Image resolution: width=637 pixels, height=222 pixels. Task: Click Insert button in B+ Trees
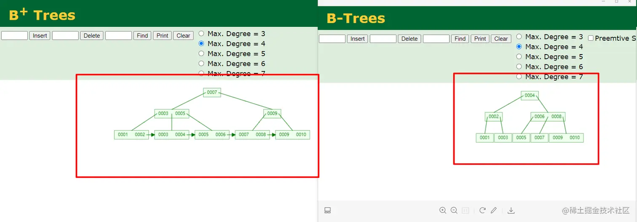[x=40, y=36]
